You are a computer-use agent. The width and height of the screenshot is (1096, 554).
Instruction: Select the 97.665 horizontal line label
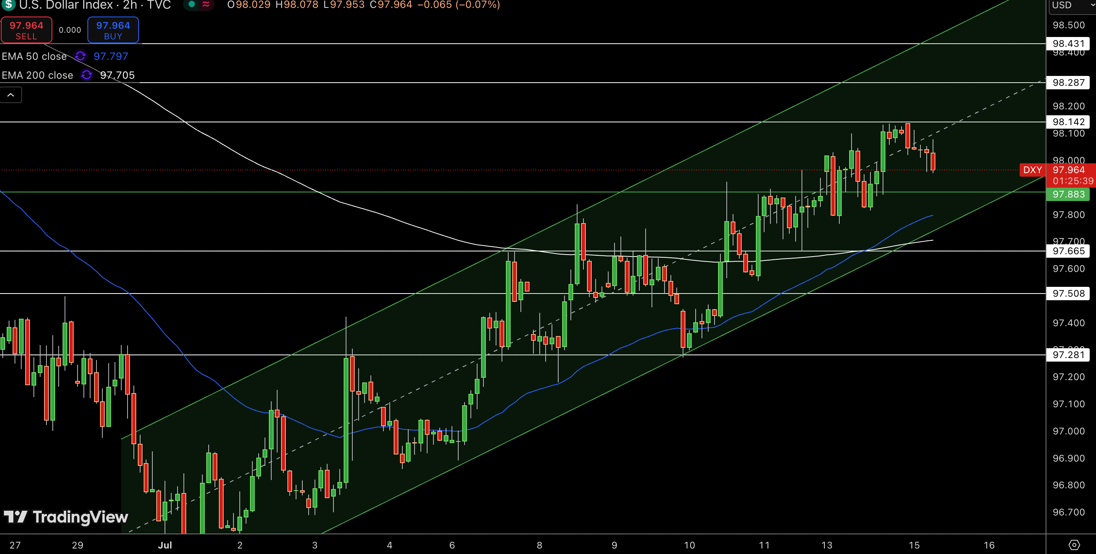click(1068, 251)
